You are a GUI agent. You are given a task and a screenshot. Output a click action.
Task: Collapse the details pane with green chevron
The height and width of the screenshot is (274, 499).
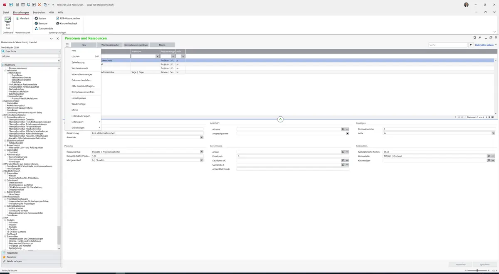[280, 119]
